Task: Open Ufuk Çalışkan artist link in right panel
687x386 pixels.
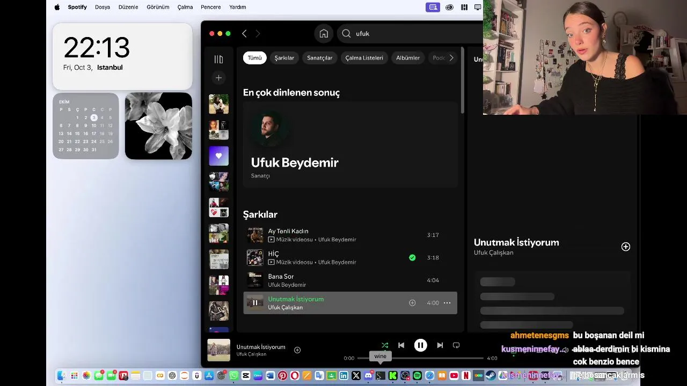Action: click(494, 253)
